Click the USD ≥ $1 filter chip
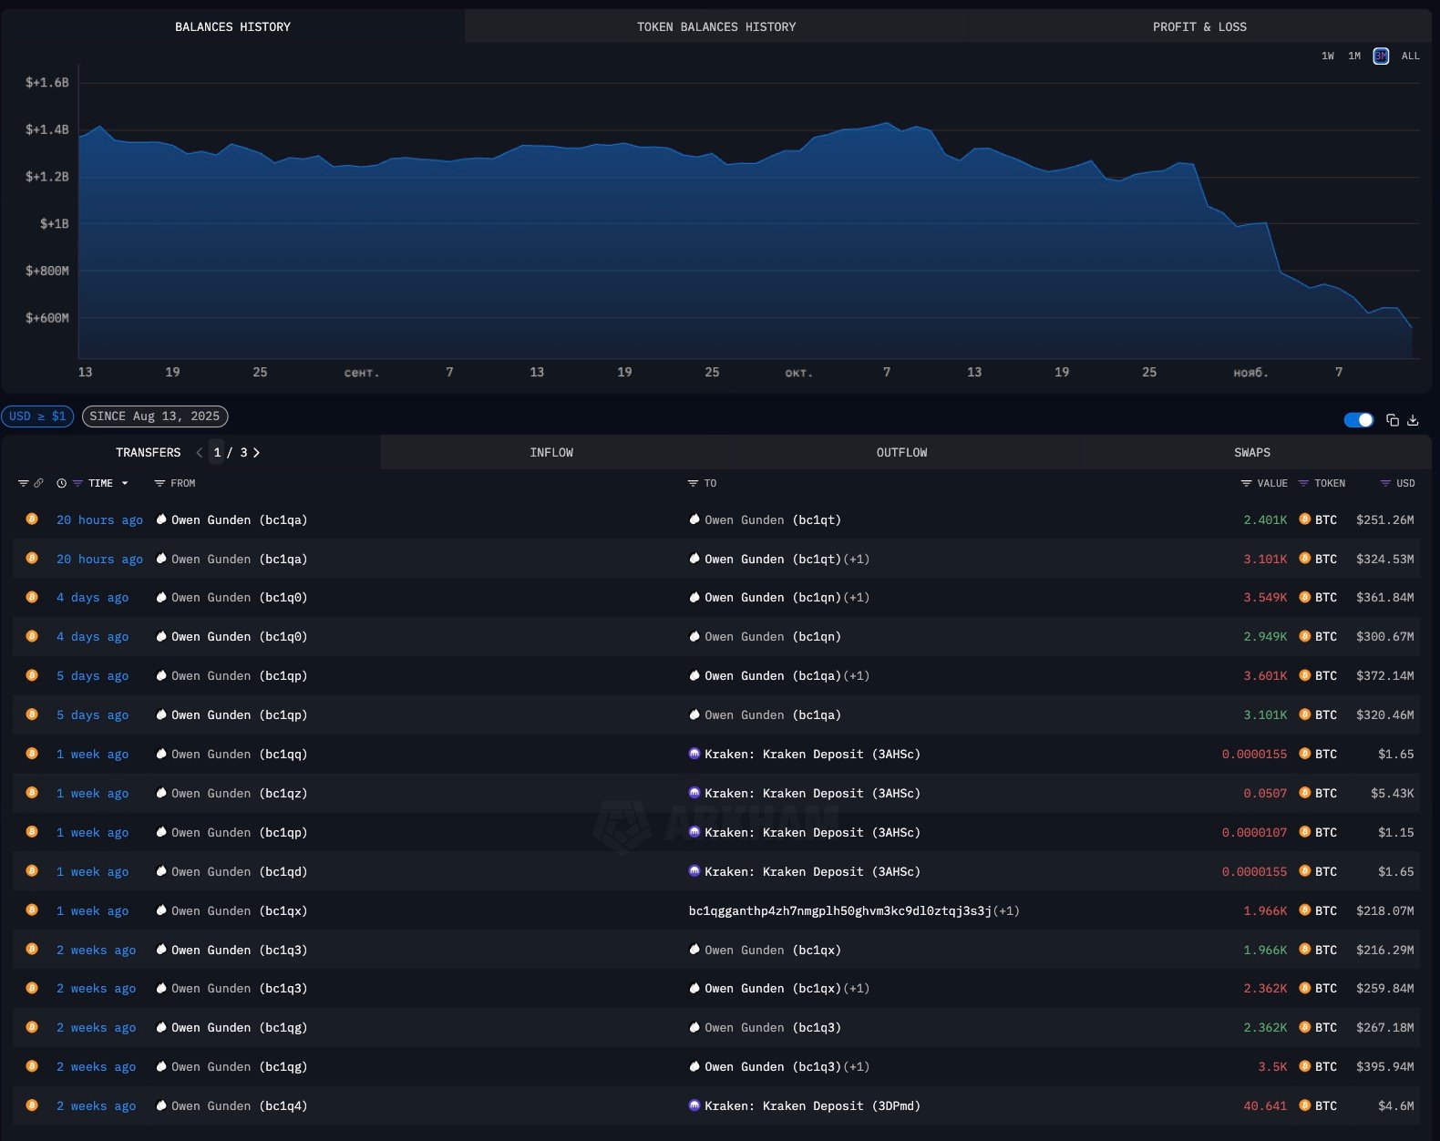 37,416
